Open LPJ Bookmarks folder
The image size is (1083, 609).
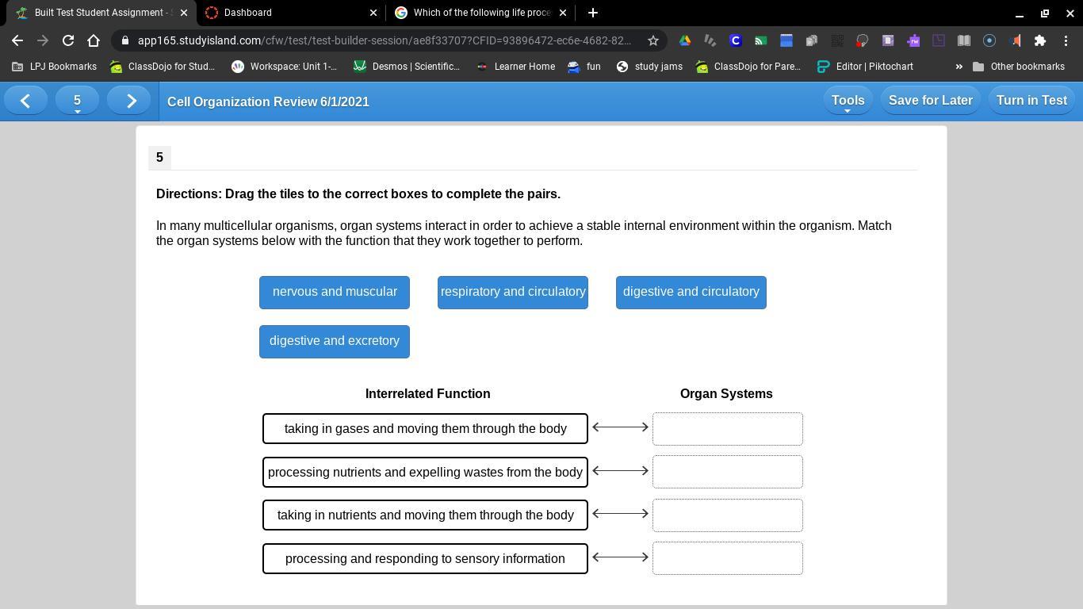55,67
